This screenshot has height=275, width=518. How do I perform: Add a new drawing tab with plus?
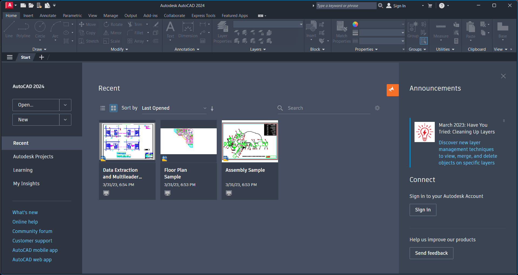[x=42, y=57]
